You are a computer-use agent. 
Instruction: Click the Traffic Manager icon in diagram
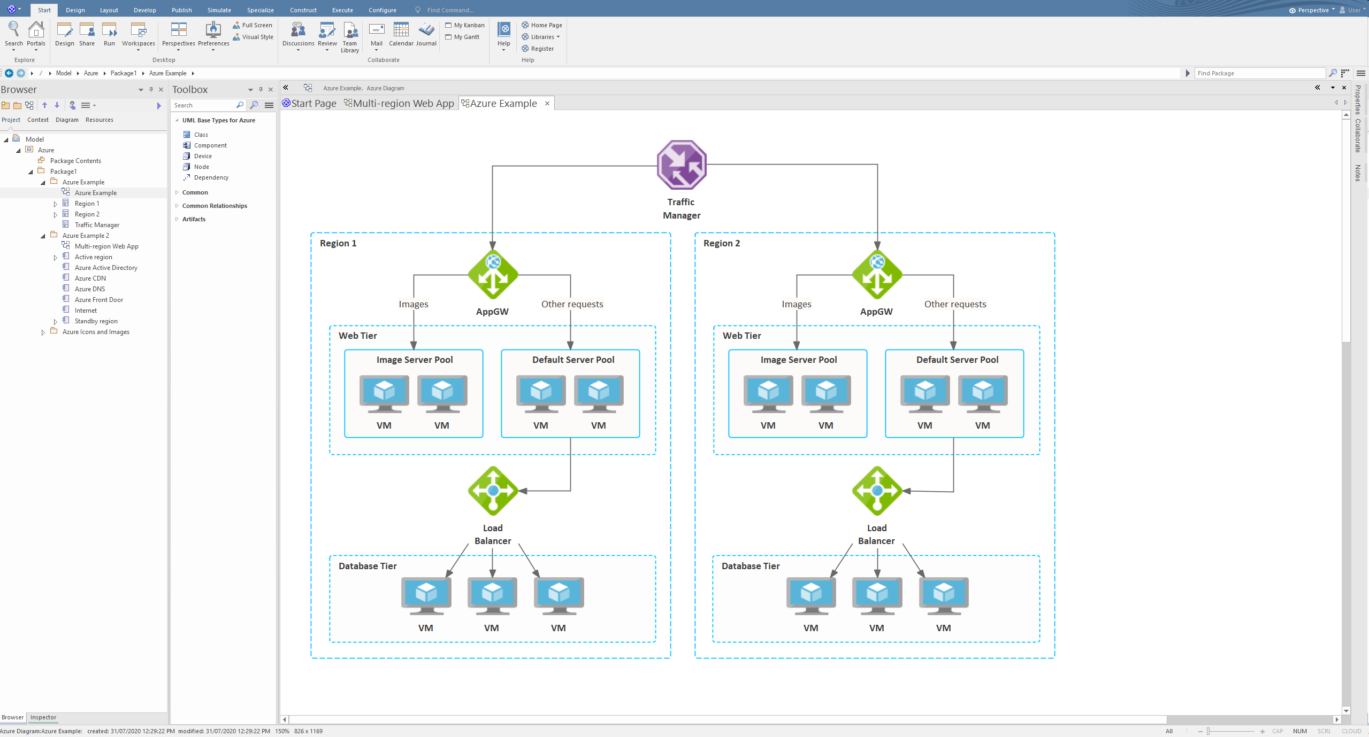point(681,165)
